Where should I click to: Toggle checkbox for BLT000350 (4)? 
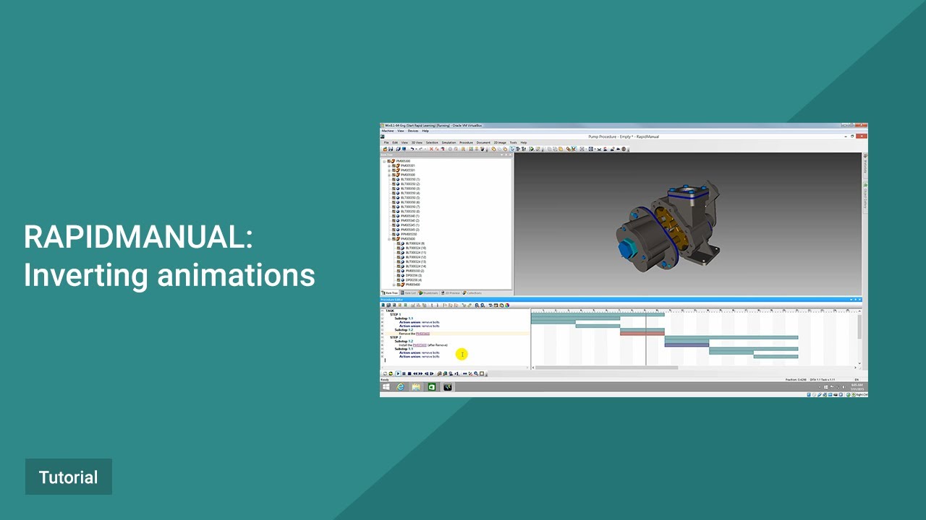tap(394, 193)
